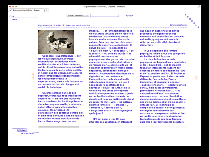209x157 pixels.
Task: Click the orange marker at right edge
Action: pos(196,78)
